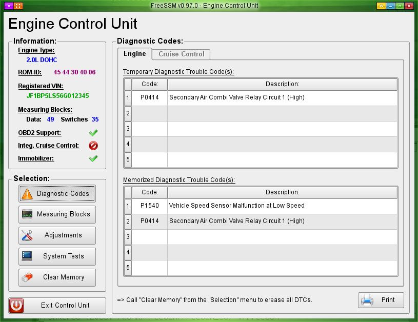Select temporary code cell P0414
The image size is (418, 322).
click(150, 98)
